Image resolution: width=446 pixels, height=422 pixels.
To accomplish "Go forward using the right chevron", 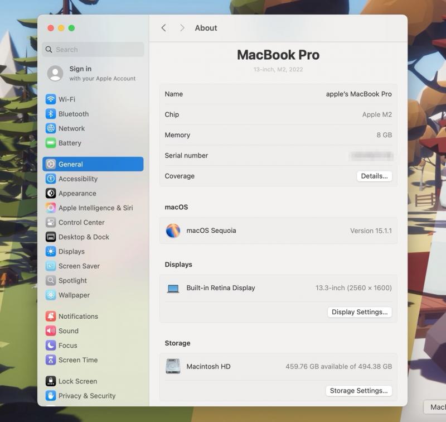I will click(182, 28).
